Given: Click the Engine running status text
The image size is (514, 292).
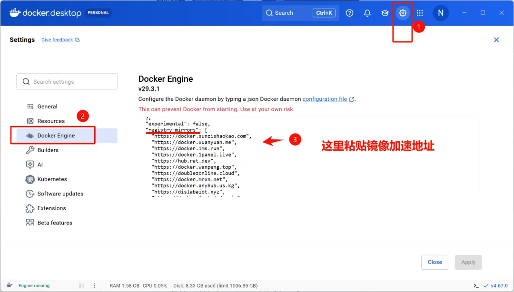Looking at the screenshot, I should tap(34, 286).
